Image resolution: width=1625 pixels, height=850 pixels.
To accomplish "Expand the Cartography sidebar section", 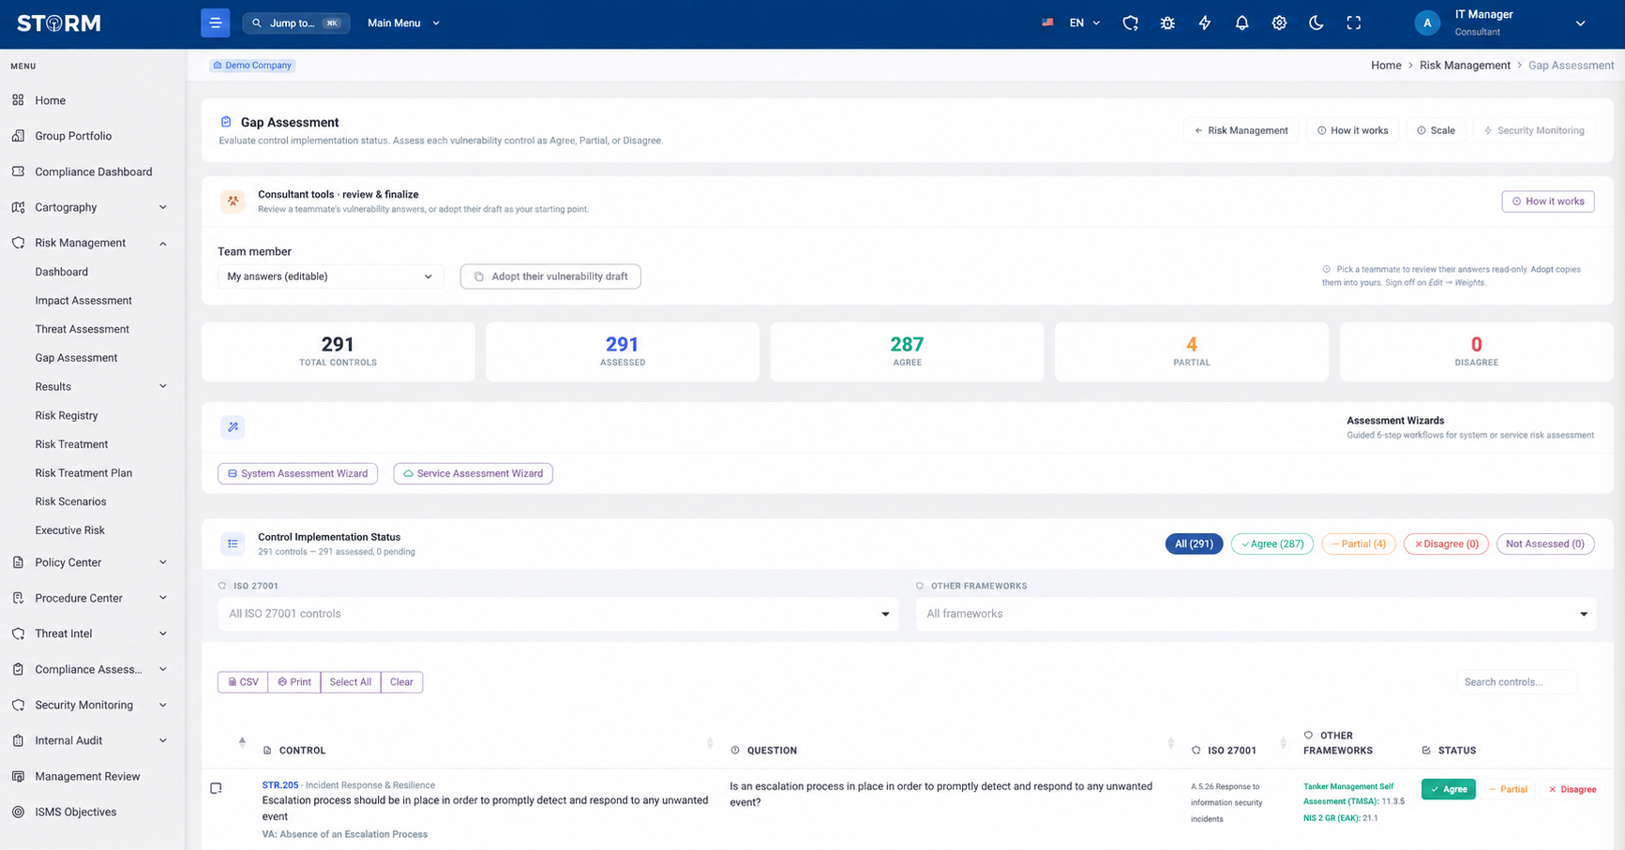I will click(92, 207).
